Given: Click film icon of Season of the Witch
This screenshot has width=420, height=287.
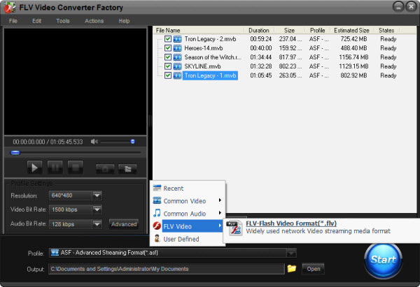Looking at the screenshot, I should coord(177,57).
